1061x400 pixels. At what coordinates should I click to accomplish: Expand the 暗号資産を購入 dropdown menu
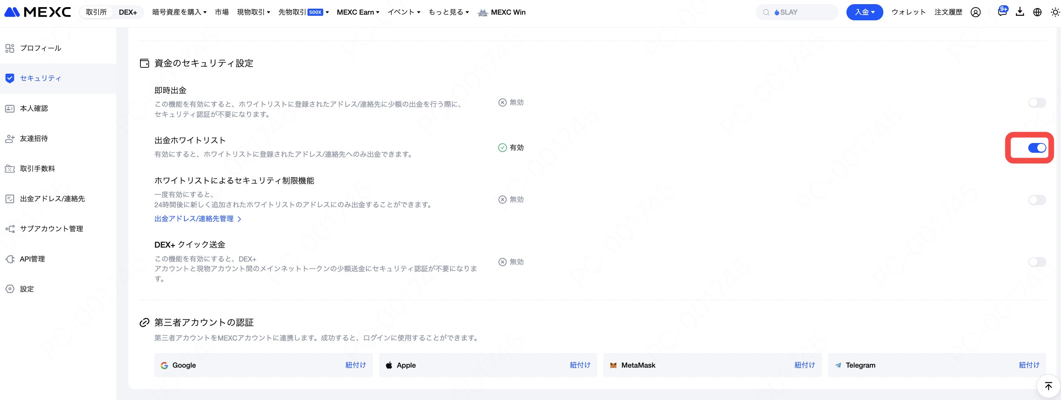pos(179,12)
